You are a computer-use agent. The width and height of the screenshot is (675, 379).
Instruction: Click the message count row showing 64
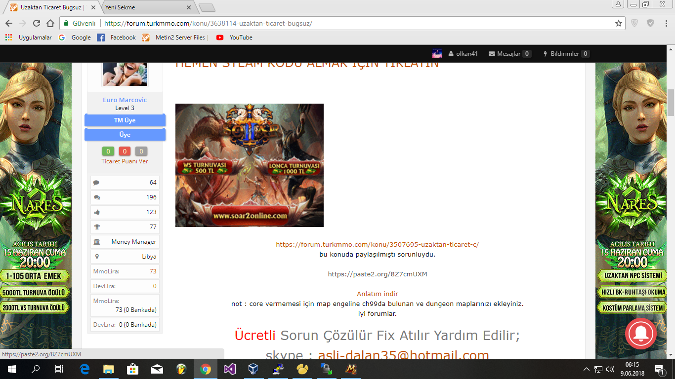(125, 183)
